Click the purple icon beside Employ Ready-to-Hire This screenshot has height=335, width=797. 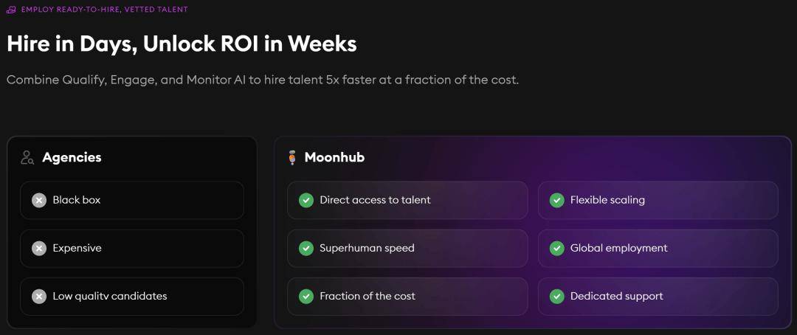12,10
